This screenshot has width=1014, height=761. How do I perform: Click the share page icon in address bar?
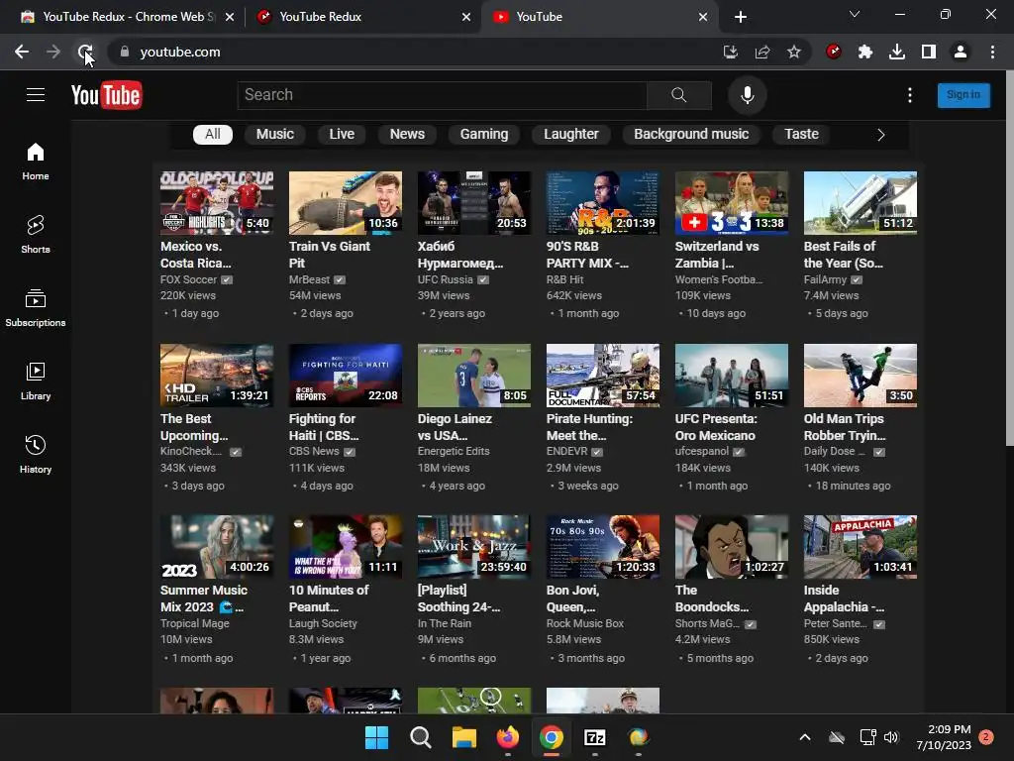point(762,52)
